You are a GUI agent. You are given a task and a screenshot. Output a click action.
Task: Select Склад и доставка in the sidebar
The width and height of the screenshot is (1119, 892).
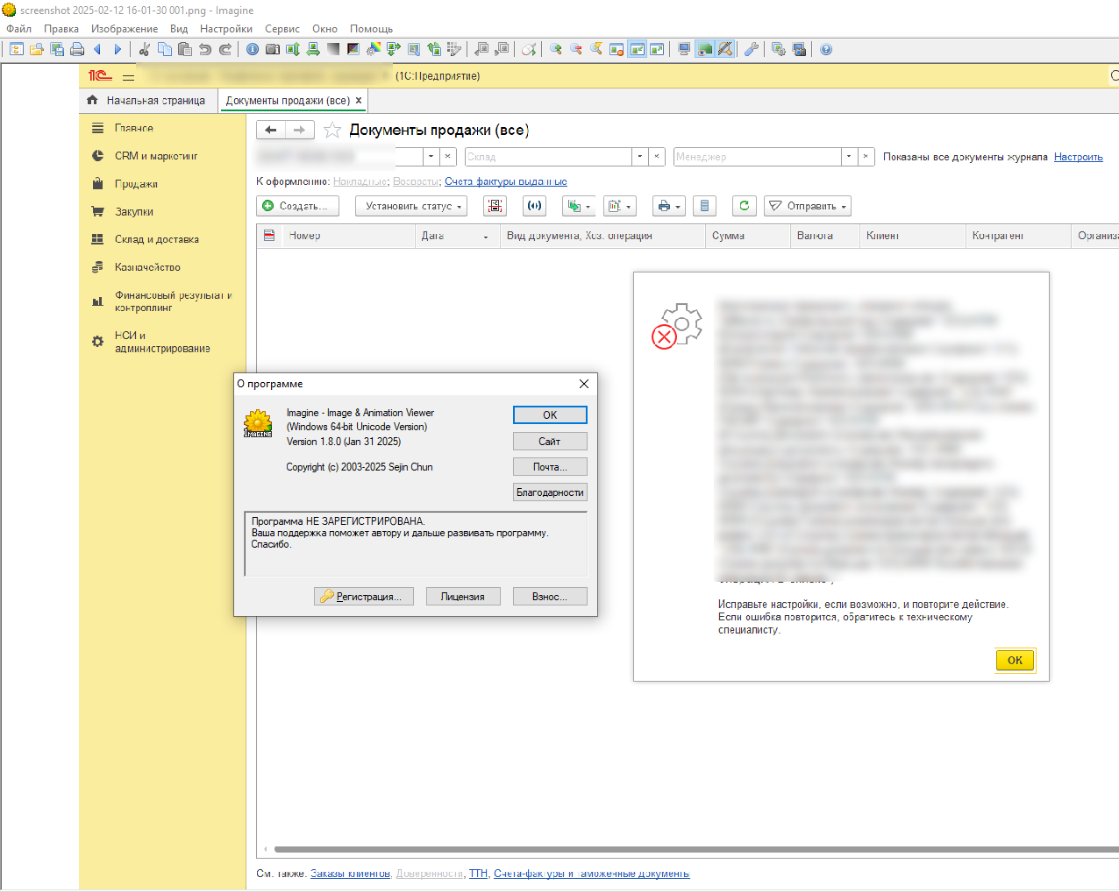(x=157, y=239)
